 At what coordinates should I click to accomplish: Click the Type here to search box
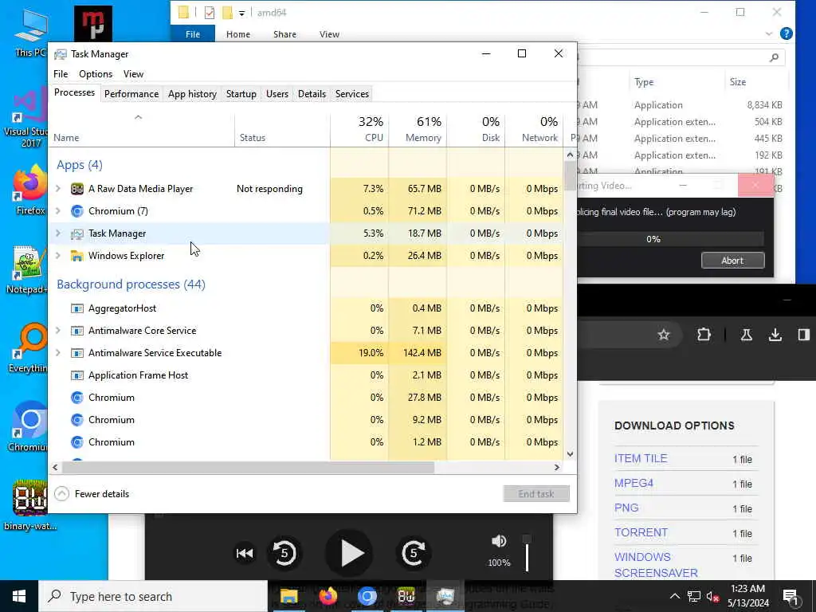(153, 596)
